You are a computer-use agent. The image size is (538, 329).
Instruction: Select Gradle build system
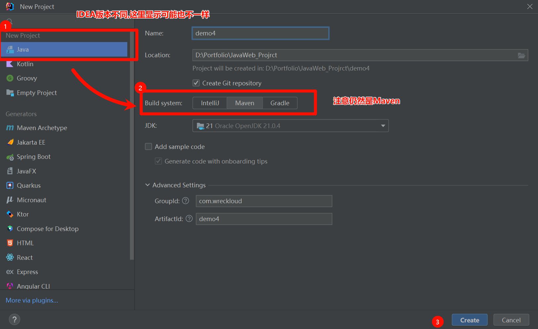[x=280, y=103]
